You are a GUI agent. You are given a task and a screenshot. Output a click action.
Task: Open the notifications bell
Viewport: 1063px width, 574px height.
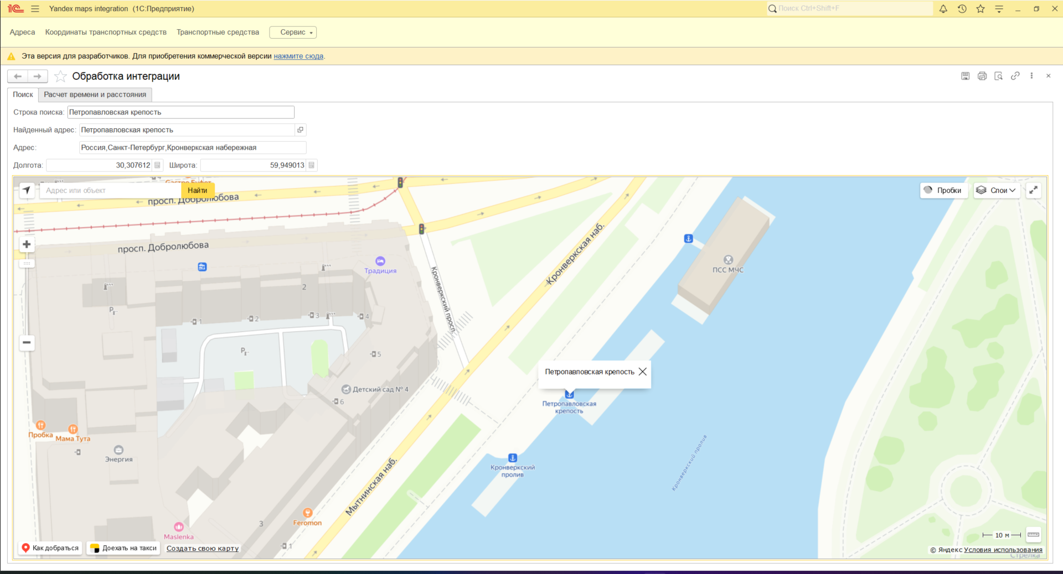click(943, 9)
